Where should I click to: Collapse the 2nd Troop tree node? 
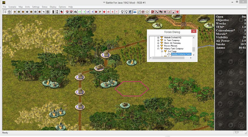pyautogui.click(x=162, y=52)
